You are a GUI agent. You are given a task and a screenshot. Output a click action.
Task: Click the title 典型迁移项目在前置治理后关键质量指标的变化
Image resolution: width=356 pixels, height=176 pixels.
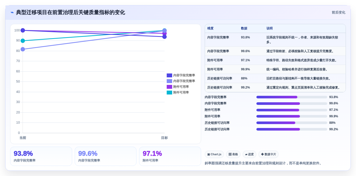click(71, 12)
